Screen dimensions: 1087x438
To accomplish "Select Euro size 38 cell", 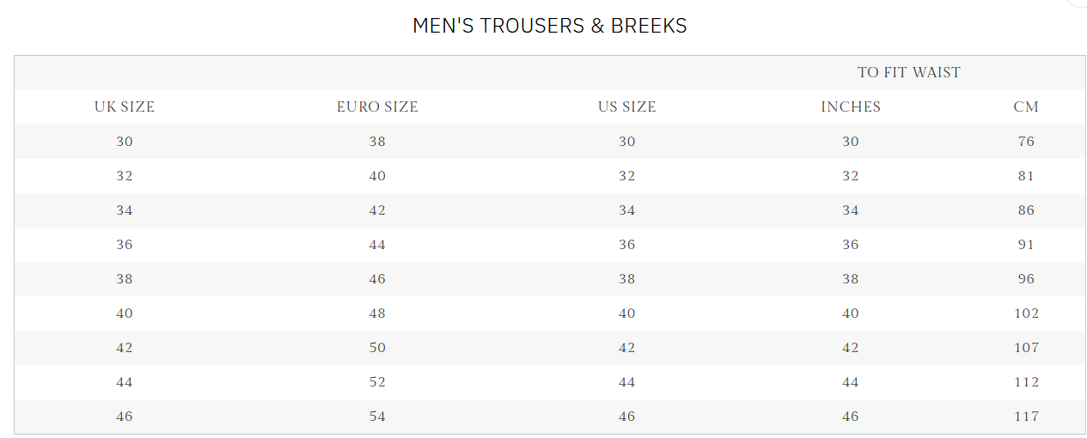I will (x=377, y=142).
